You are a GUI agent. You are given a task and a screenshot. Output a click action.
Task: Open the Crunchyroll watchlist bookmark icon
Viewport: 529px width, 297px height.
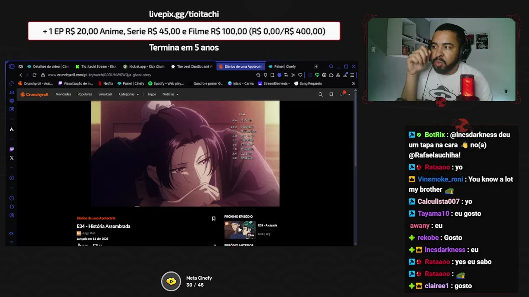331,94
